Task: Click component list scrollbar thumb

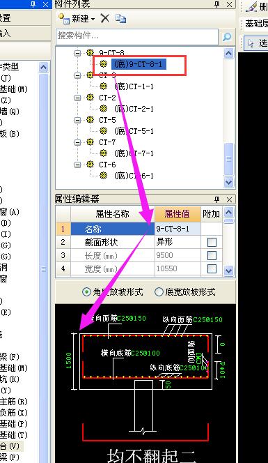Action: 229,159
